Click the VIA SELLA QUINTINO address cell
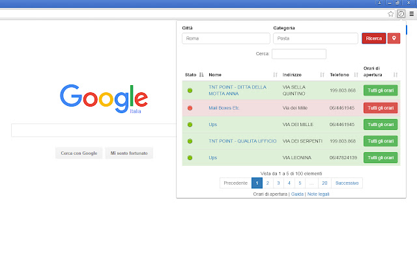Screen dimensions: 417x260 click(x=294, y=90)
